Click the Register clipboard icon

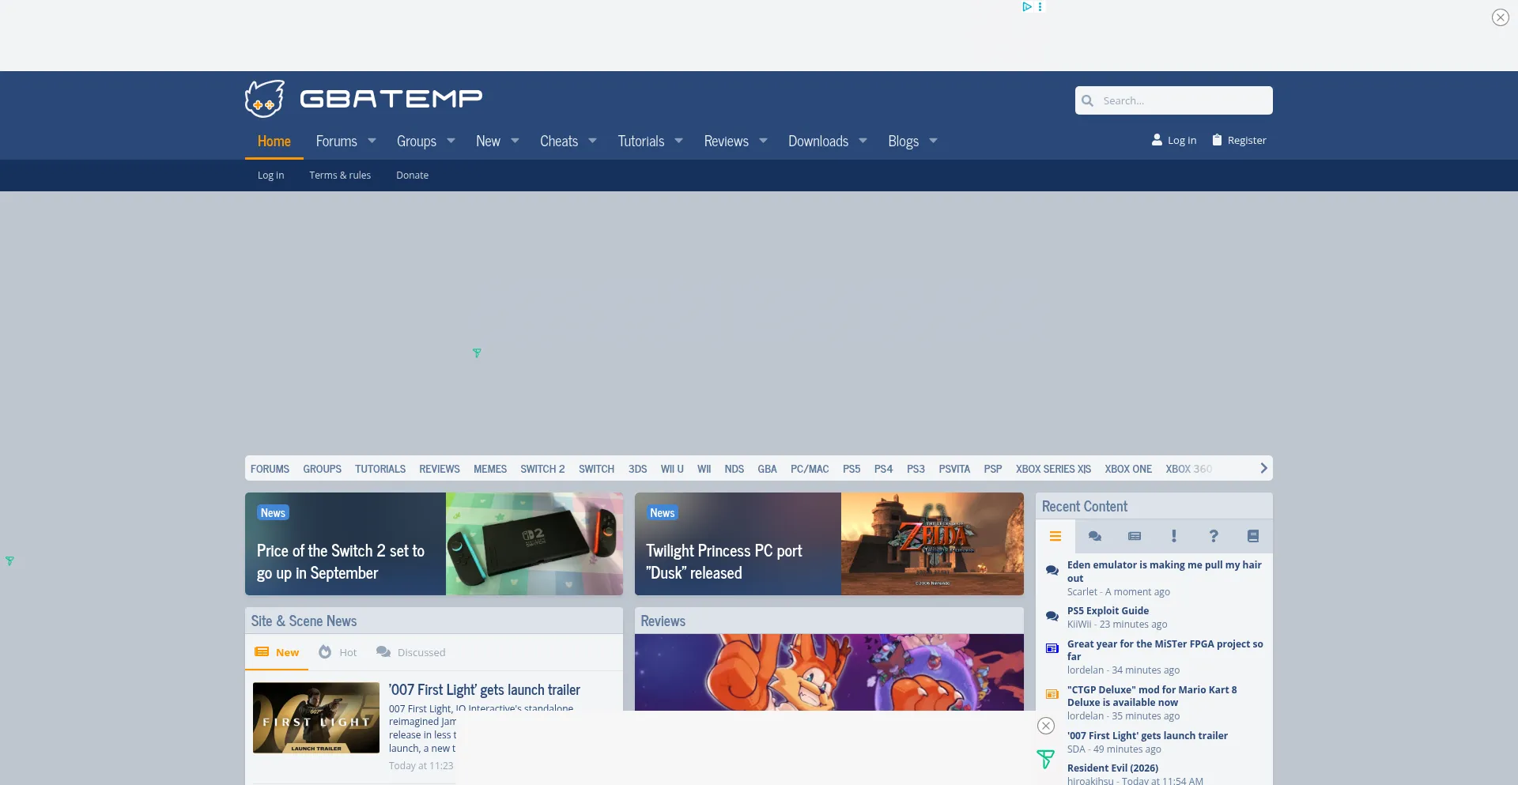[x=1218, y=140]
